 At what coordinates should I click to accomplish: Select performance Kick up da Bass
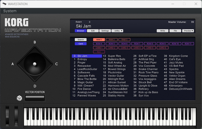[148, 92]
